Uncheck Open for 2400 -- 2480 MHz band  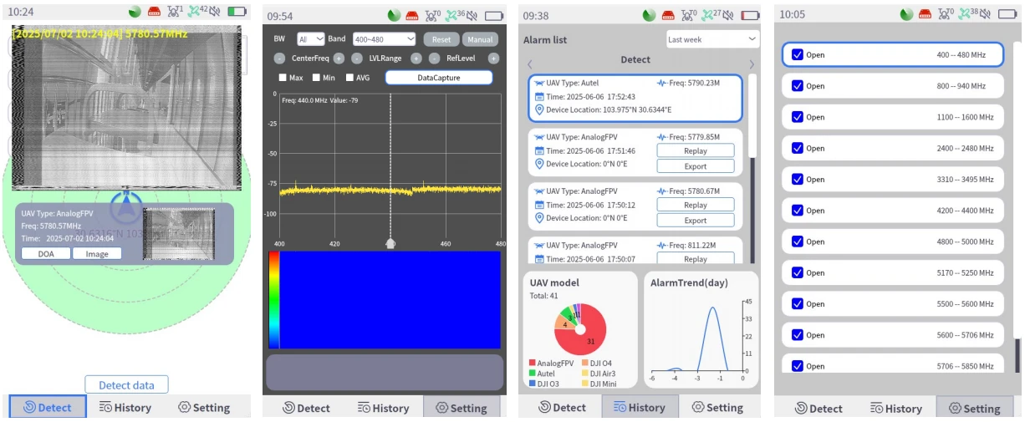click(x=797, y=148)
